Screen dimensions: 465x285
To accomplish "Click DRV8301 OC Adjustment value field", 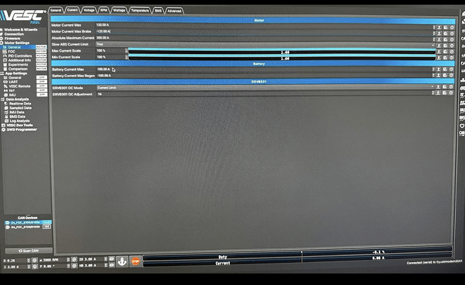I will [264, 94].
